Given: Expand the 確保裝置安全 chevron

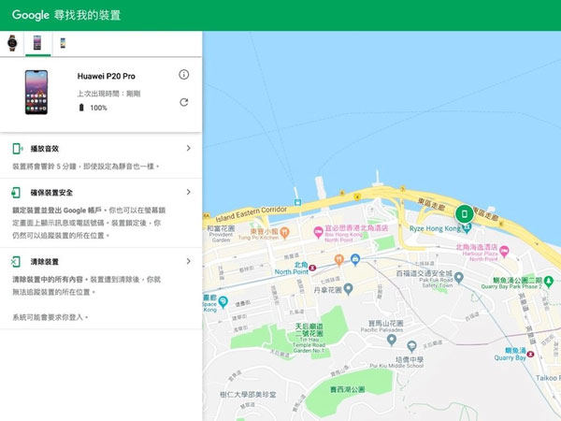Looking at the screenshot, I should [189, 192].
